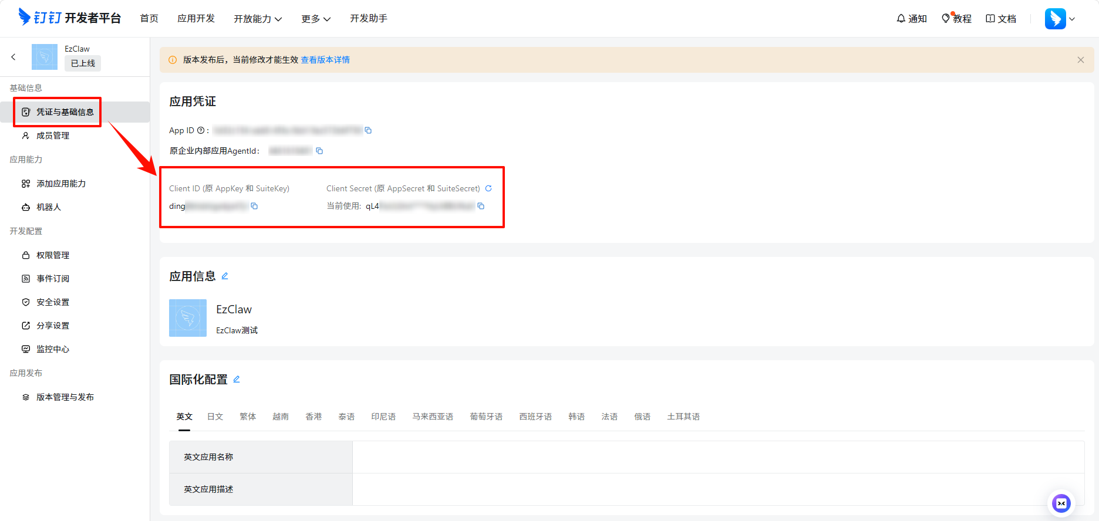Dismiss the version notice banner

(1080, 60)
